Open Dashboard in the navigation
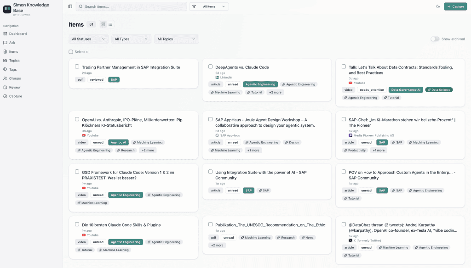471x268 pixels. coord(18,34)
